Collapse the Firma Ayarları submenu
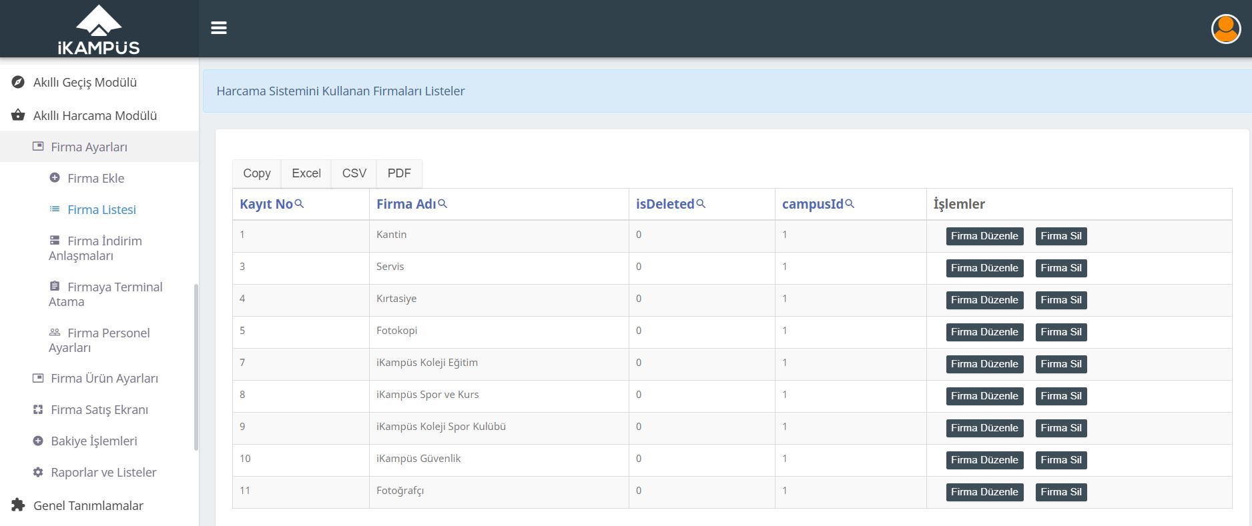Image resolution: width=1252 pixels, height=526 pixels. (x=99, y=147)
